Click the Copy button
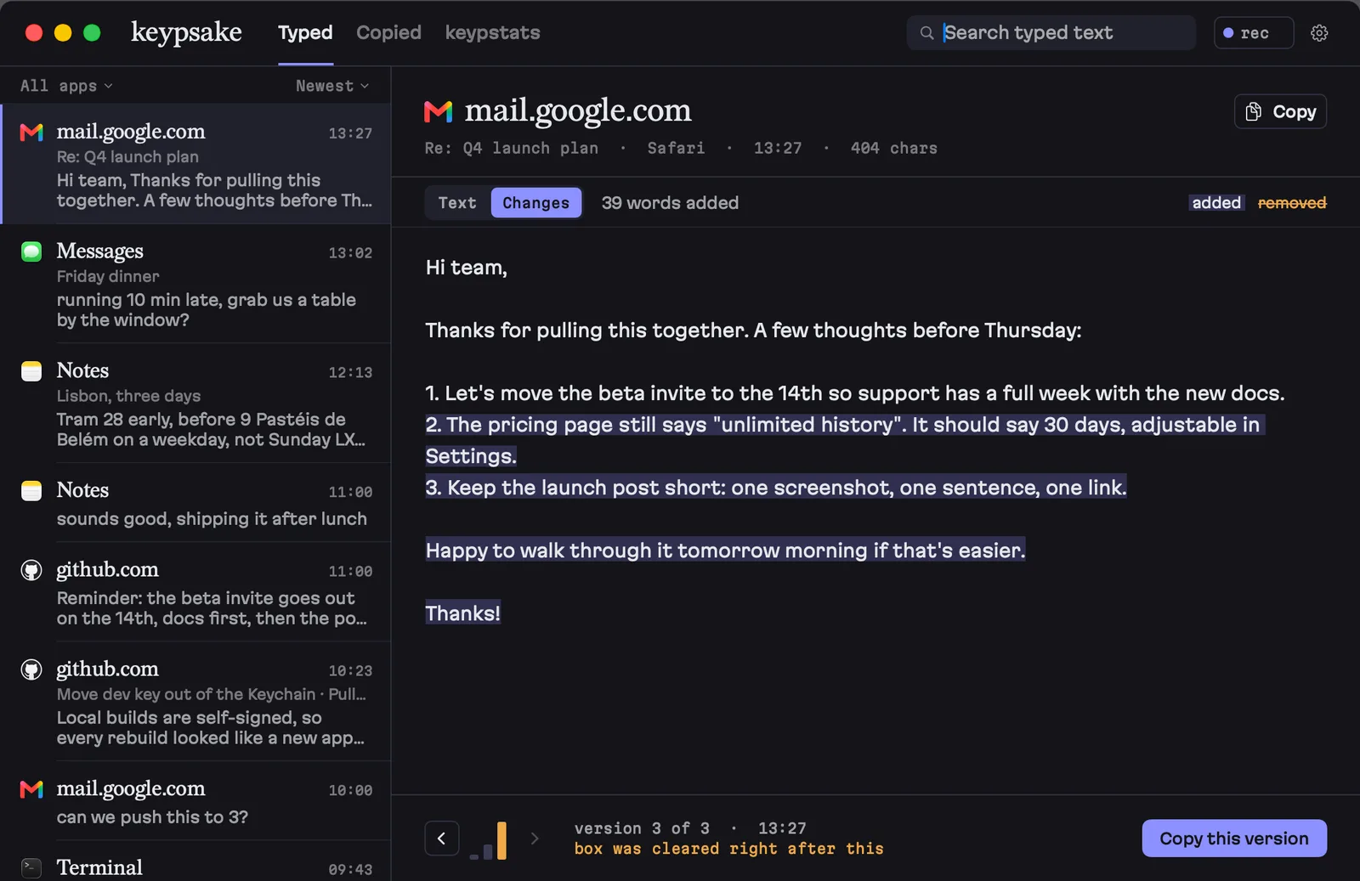 [1280, 111]
